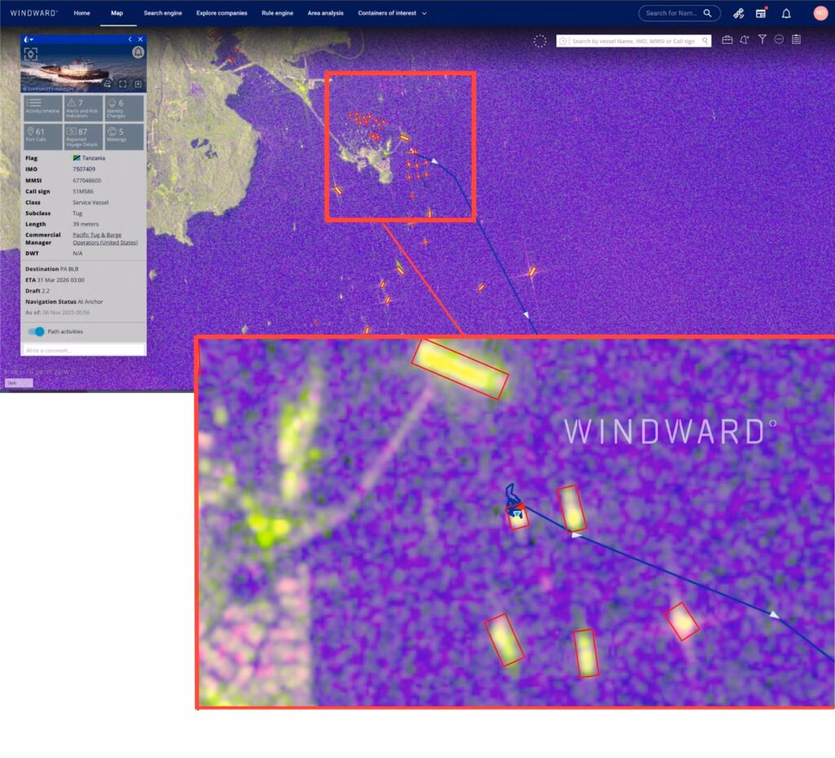Click the magnifier in Search for Name box

[x=707, y=13]
